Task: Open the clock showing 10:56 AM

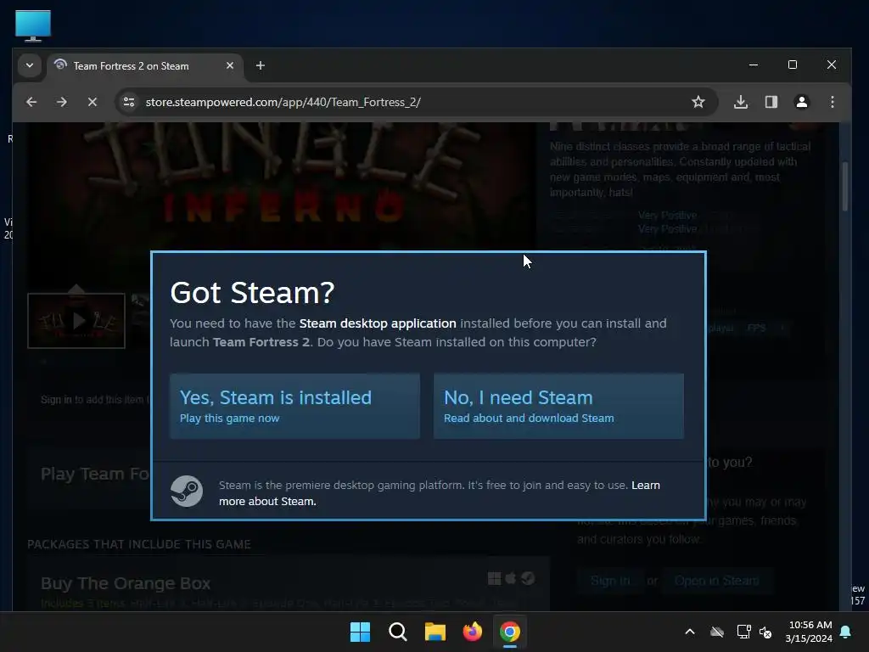Action: [x=809, y=632]
